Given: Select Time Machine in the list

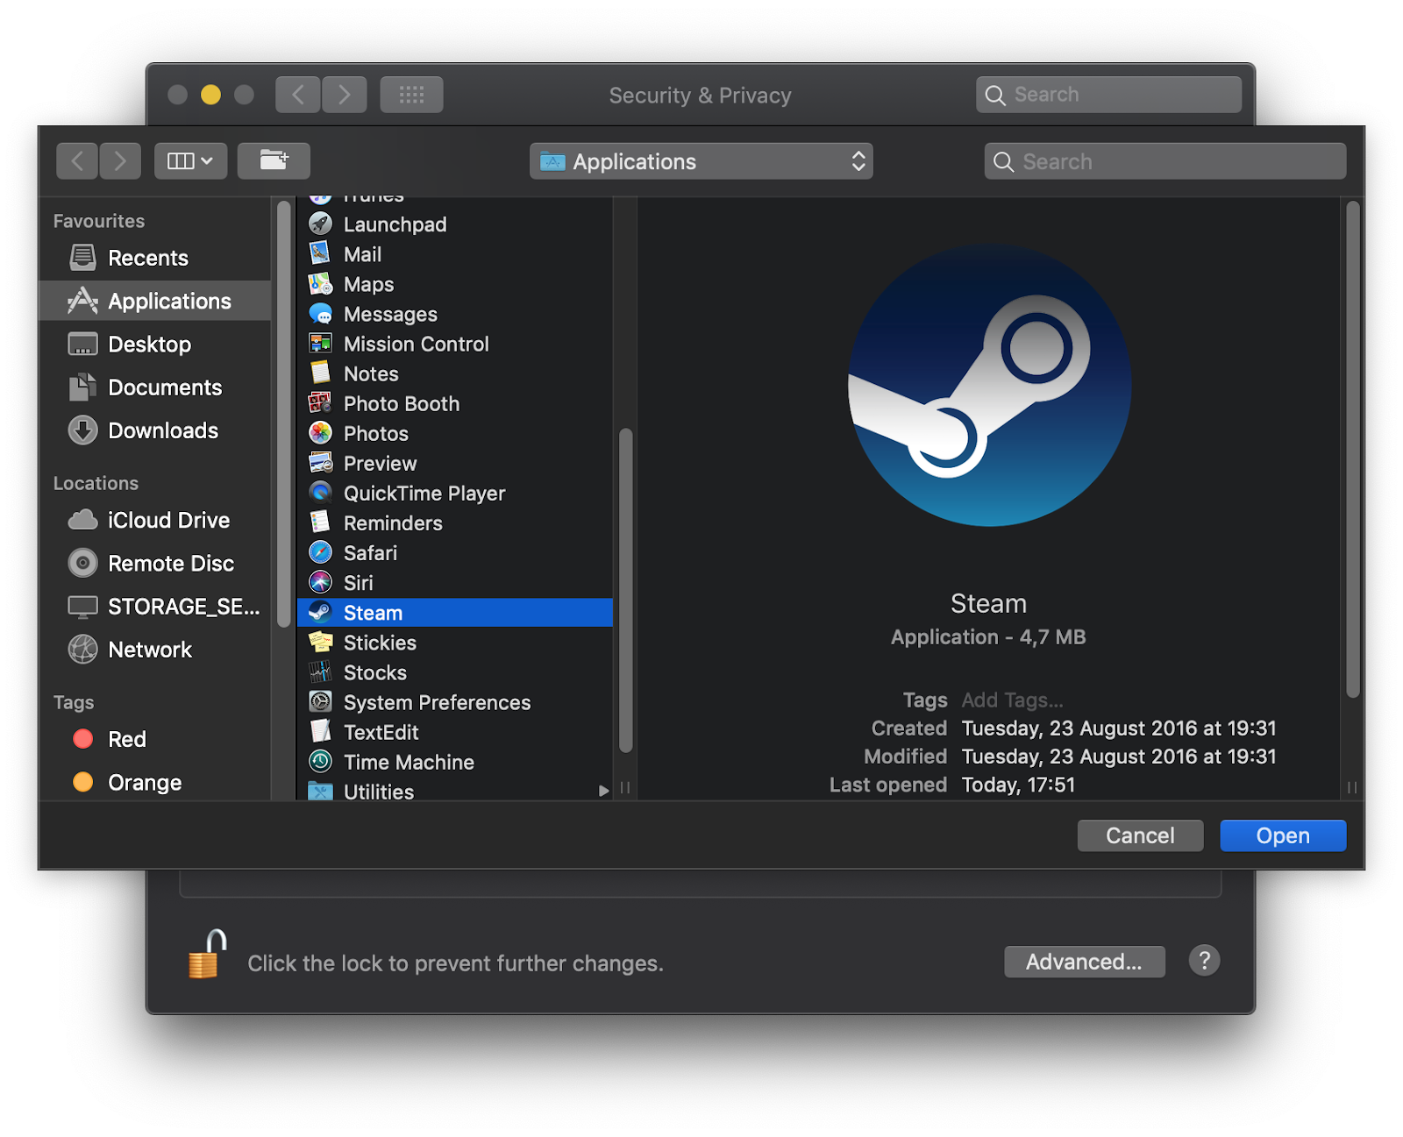Looking at the screenshot, I should tap(408, 763).
